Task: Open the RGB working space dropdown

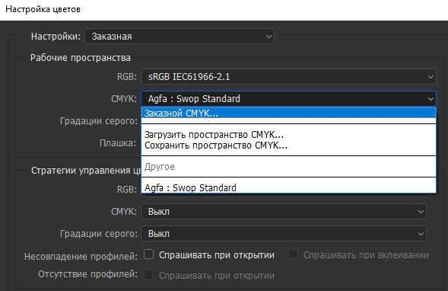Action: [x=288, y=77]
